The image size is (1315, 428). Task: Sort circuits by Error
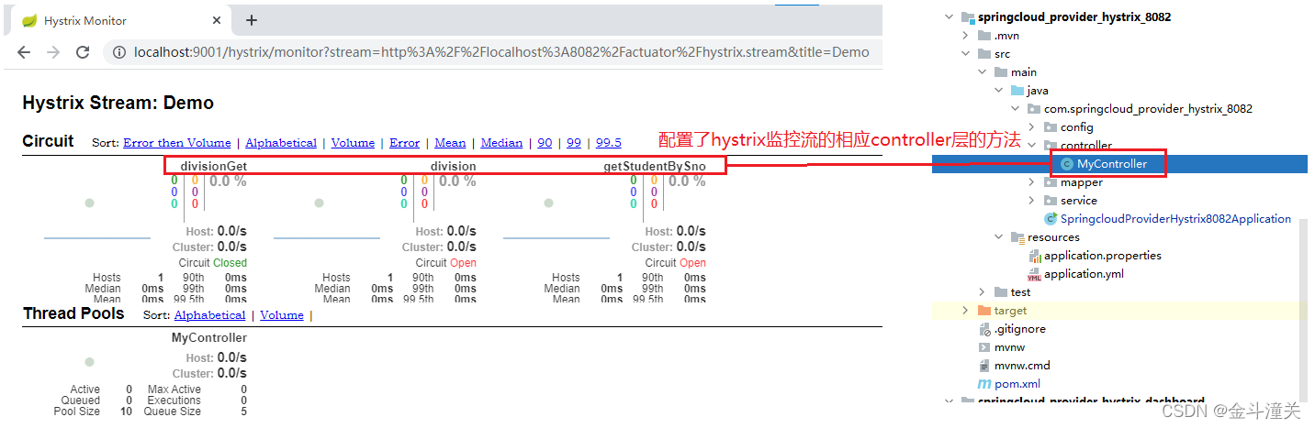tap(404, 143)
